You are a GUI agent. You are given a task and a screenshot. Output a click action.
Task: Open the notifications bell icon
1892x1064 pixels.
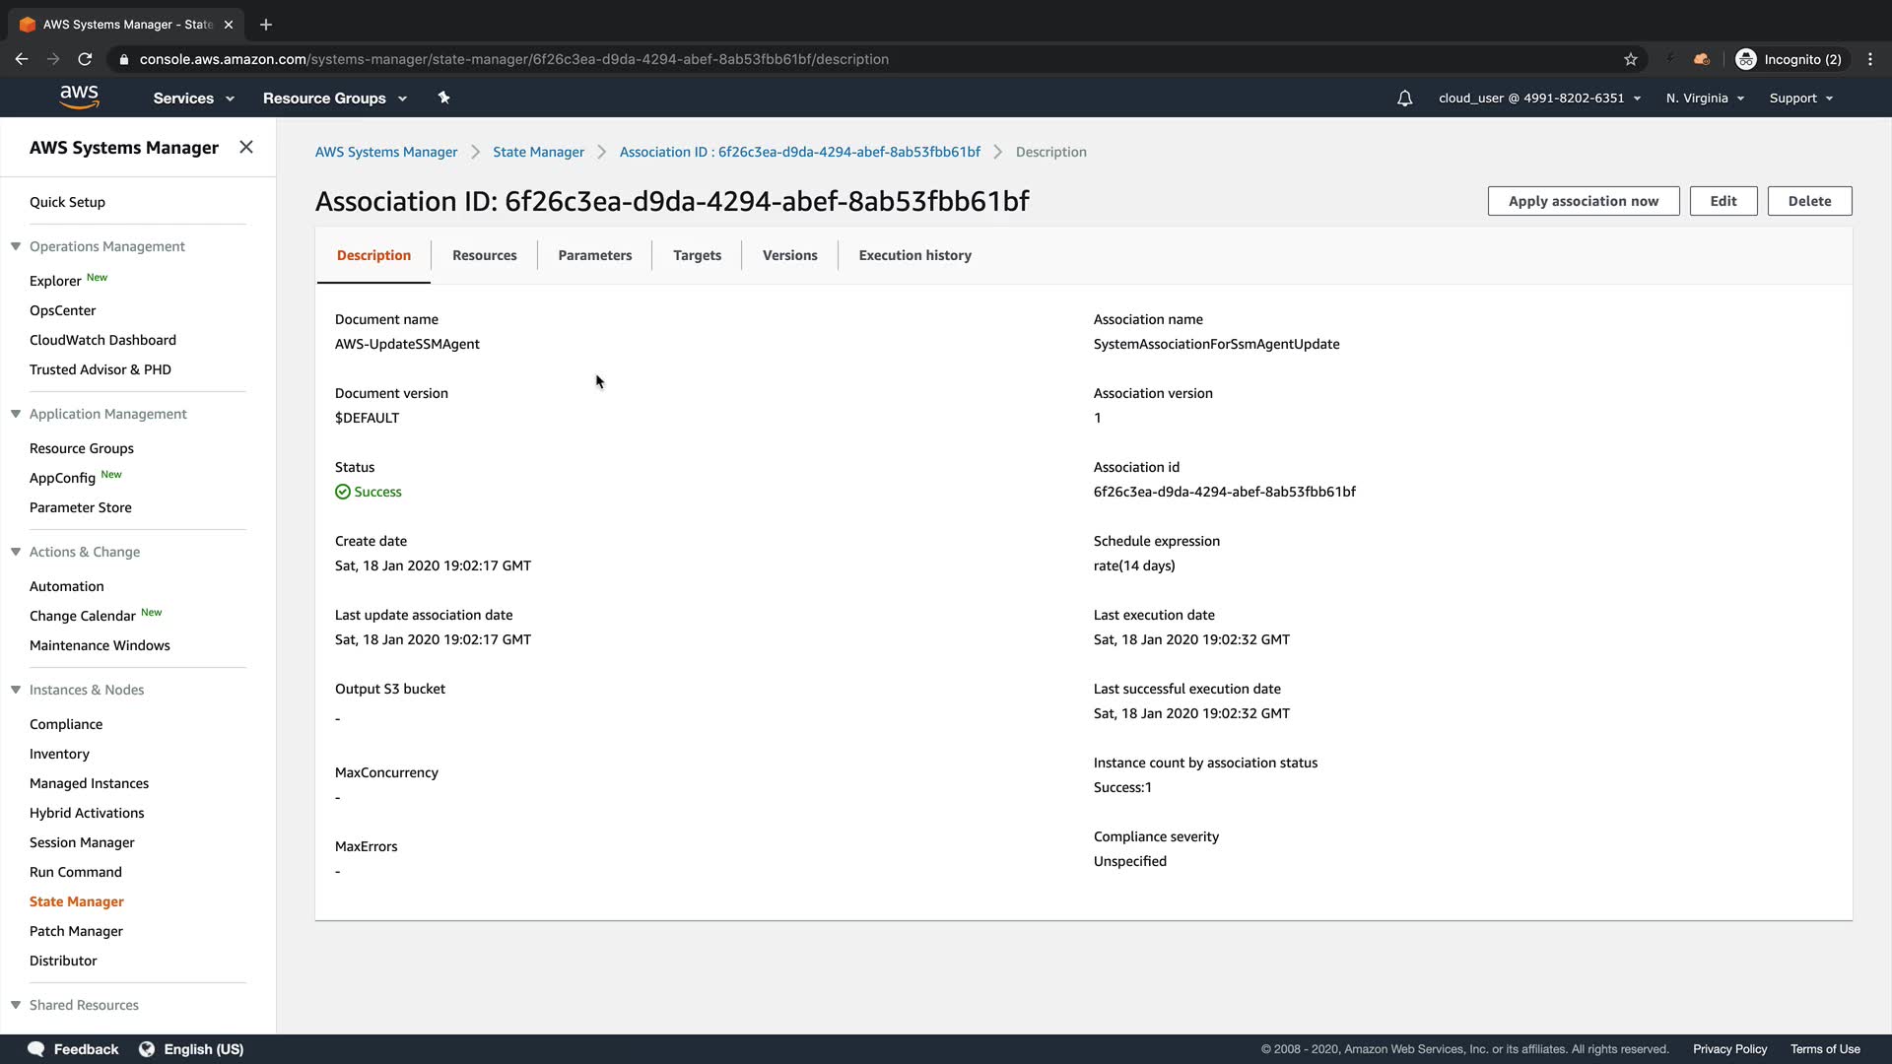pyautogui.click(x=1404, y=99)
